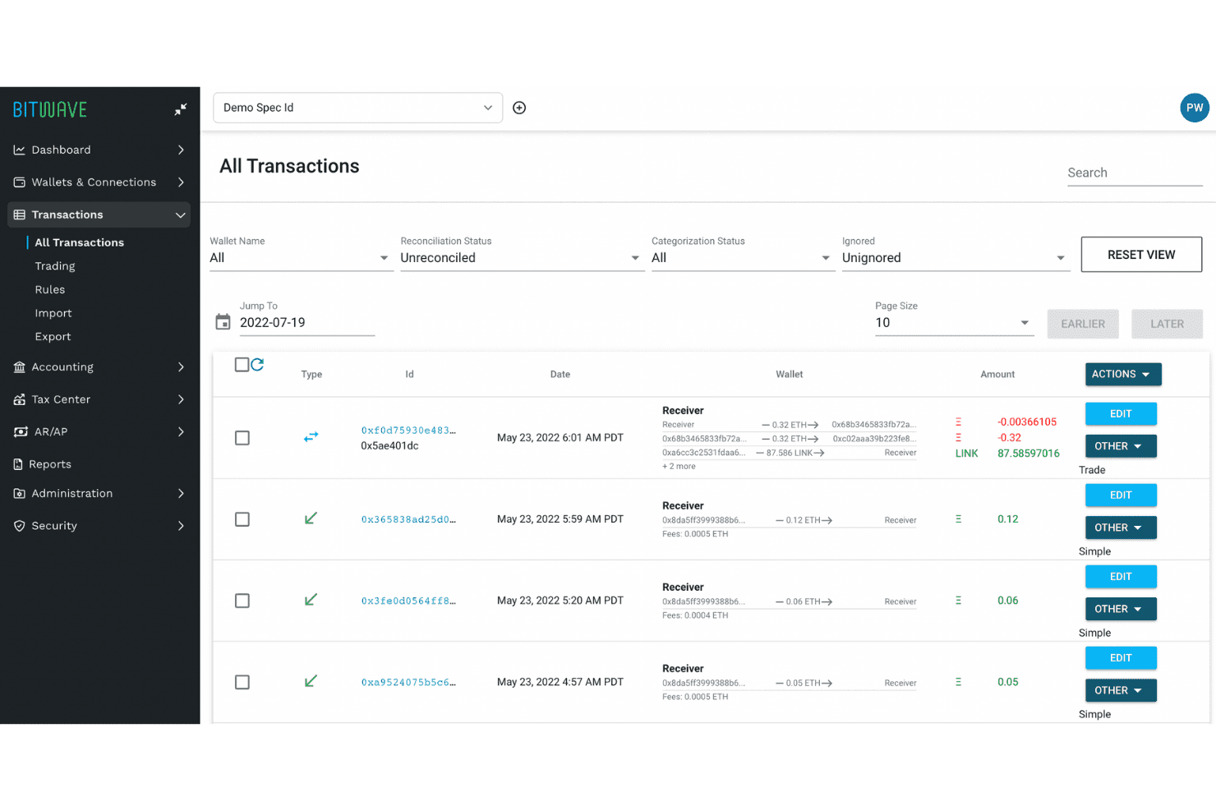Click the Security shield icon
Image resolution: width=1216 pixels, height=811 pixels.
(19, 526)
